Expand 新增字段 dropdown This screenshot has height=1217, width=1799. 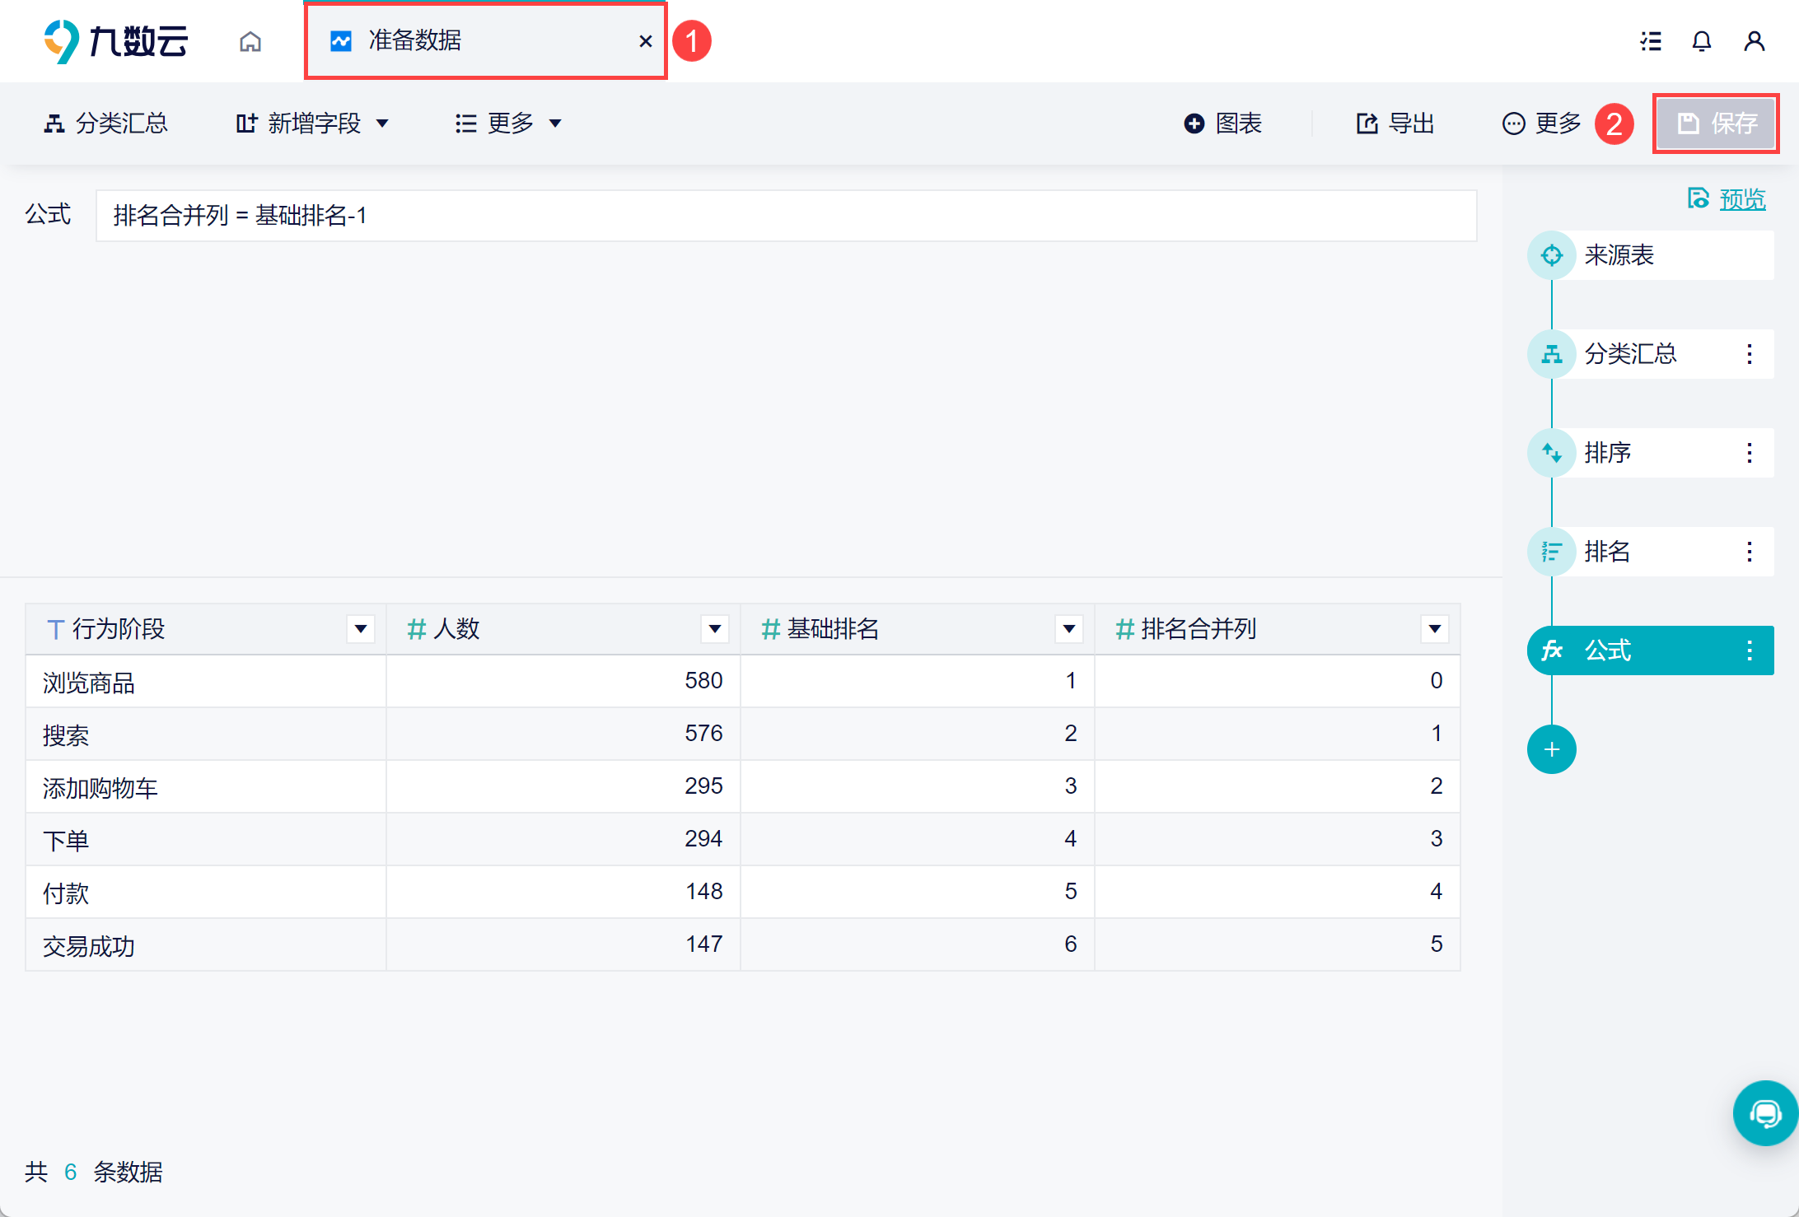point(313,124)
